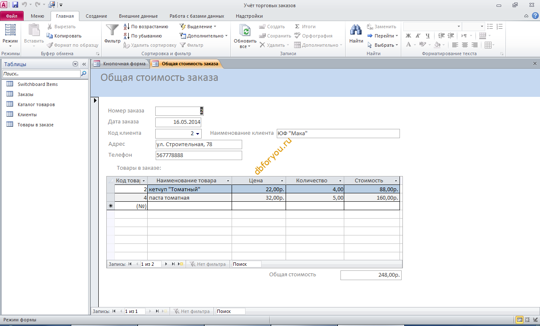Switch to the Надстройки ribbon tab
The height and width of the screenshot is (326, 540).
[249, 16]
